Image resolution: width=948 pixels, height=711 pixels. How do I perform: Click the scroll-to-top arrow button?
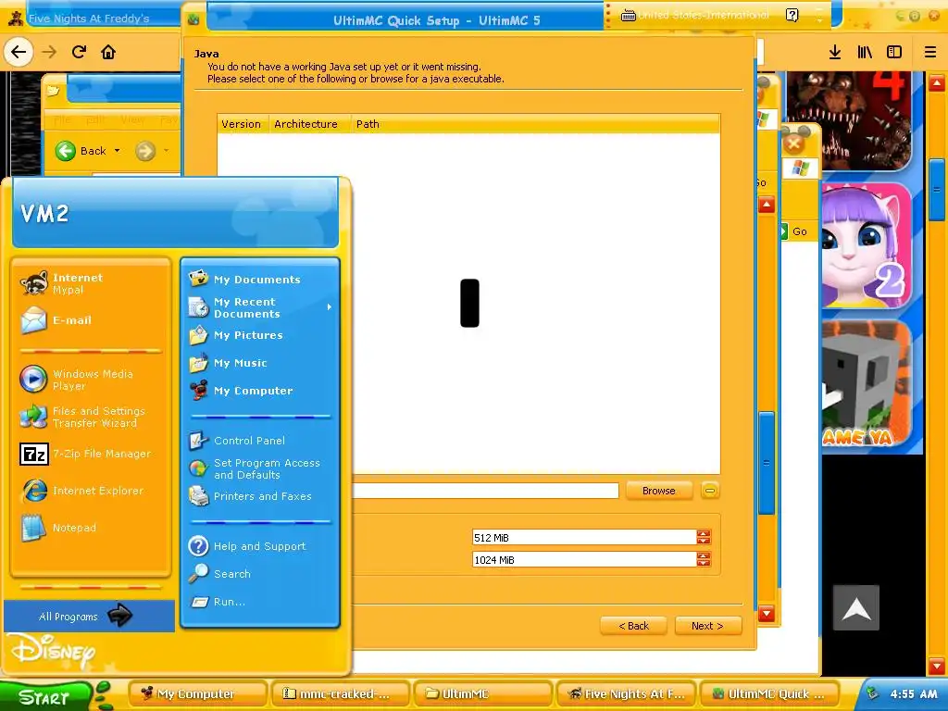[856, 608]
